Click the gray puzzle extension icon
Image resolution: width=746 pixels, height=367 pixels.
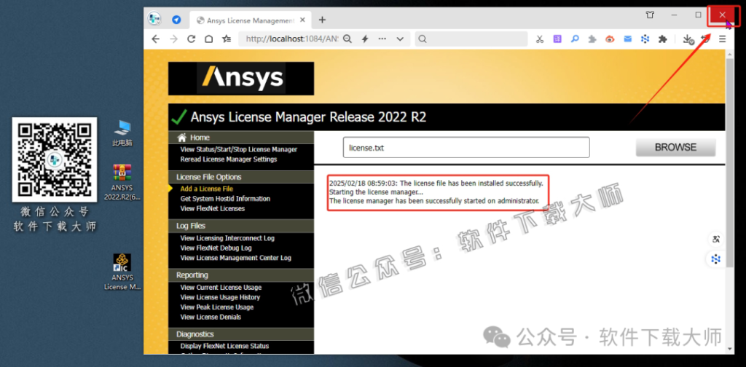coord(592,39)
